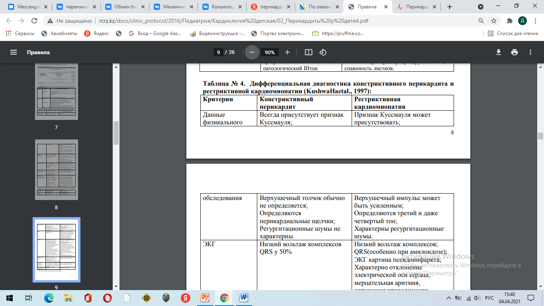Click the cell text ЭКГ
Viewport: 544px width, 306px height.
209,244
